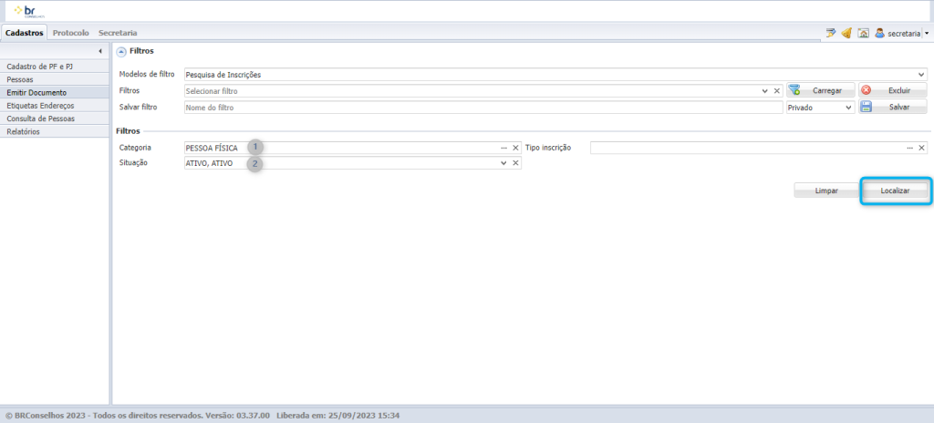Click the secretaria user avatar icon

click(880, 34)
